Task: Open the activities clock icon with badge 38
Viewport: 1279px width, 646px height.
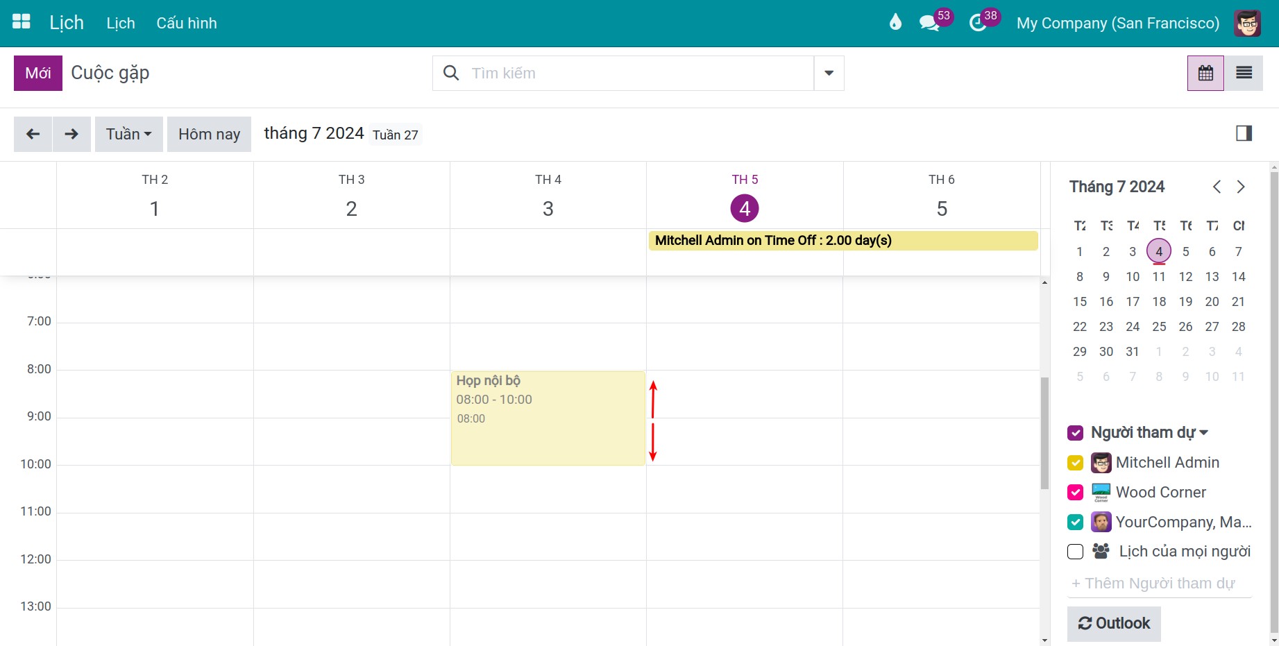Action: [978, 23]
